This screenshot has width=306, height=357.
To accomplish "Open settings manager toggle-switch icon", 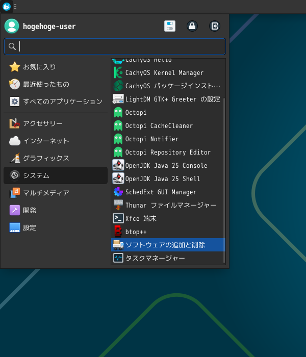I will (170, 26).
